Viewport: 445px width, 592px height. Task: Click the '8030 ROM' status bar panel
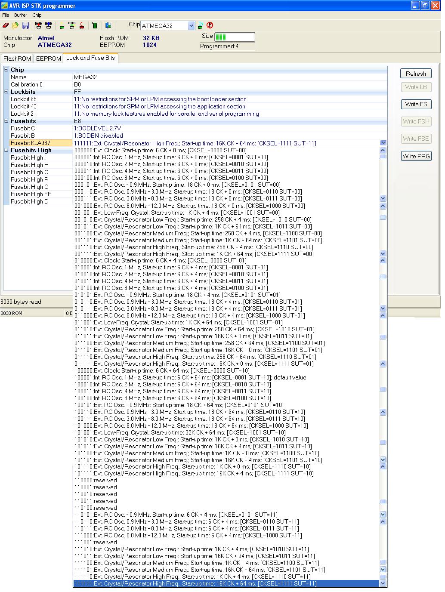(32, 313)
